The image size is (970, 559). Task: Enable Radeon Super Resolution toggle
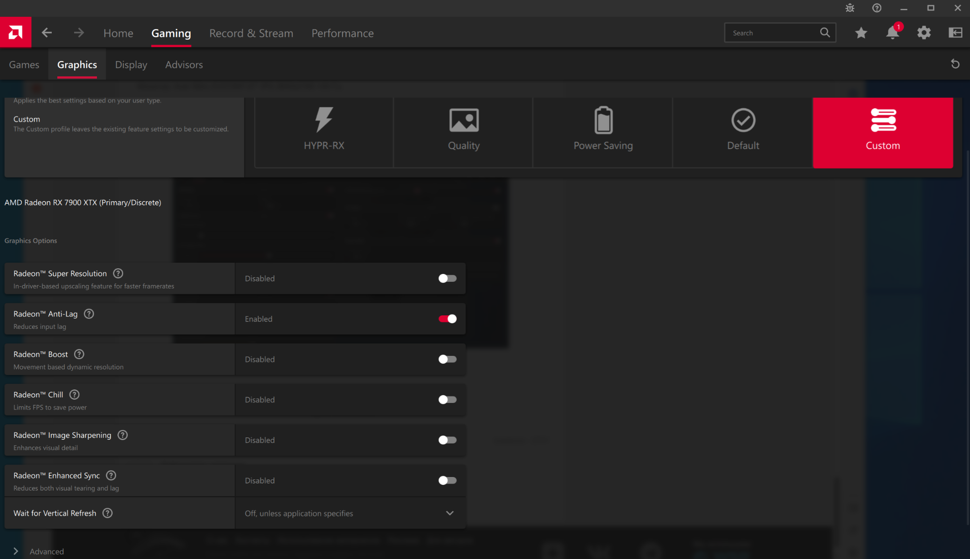(x=447, y=279)
